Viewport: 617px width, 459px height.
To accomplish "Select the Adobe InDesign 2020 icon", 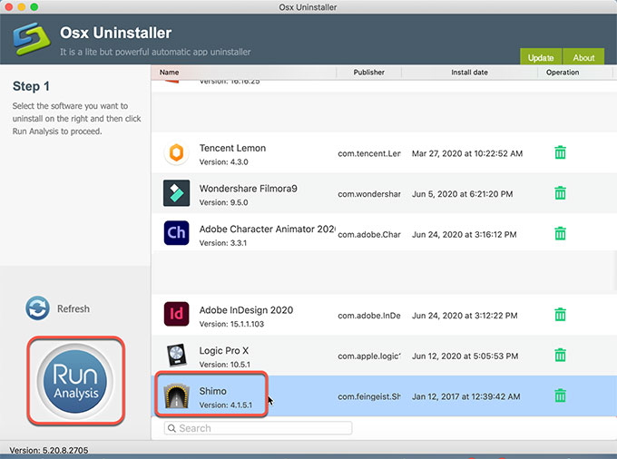I will [x=176, y=316].
